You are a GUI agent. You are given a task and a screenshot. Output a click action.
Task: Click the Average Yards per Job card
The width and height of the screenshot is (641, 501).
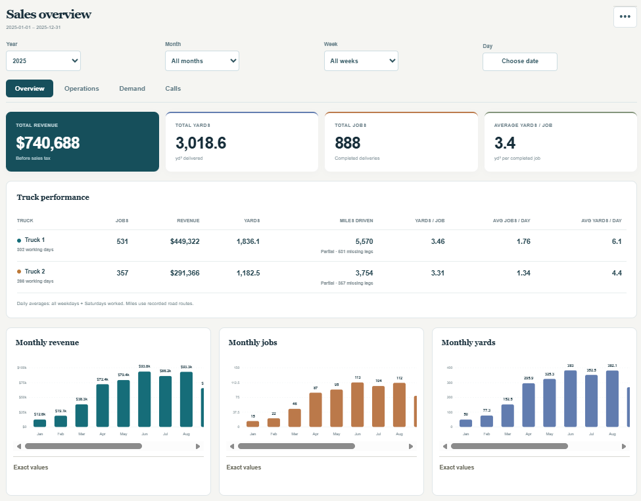[561, 141]
